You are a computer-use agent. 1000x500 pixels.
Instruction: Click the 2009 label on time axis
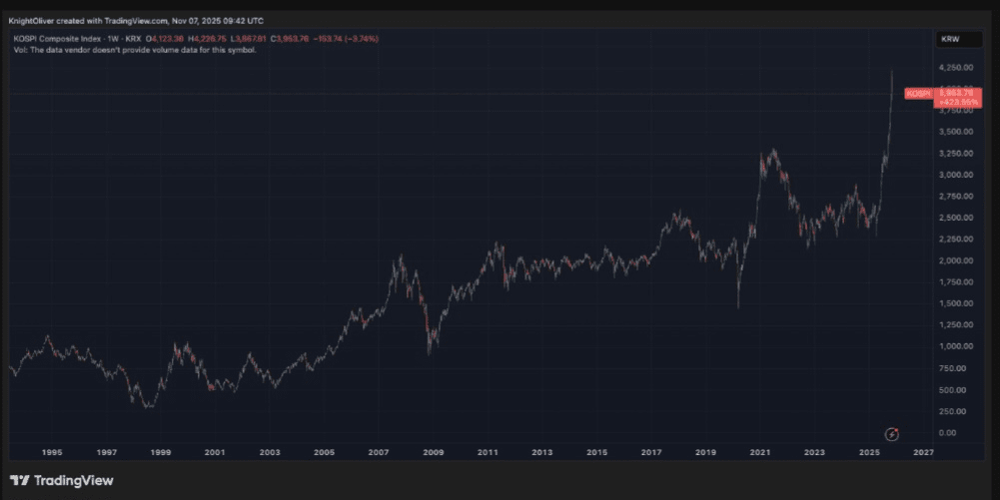coord(433,452)
